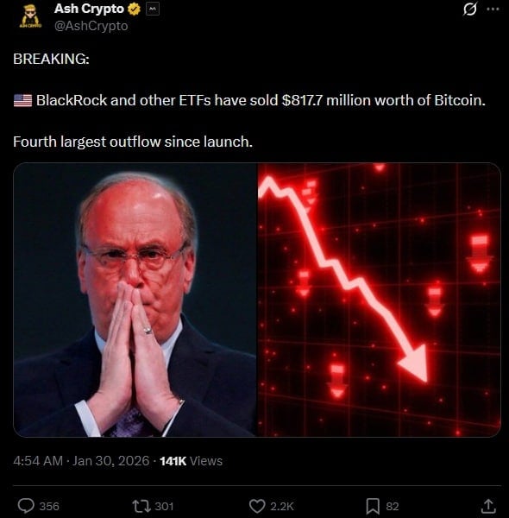The width and height of the screenshot is (509, 518).
Task: Share the post using upload arrow icon
Action: (488, 506)
